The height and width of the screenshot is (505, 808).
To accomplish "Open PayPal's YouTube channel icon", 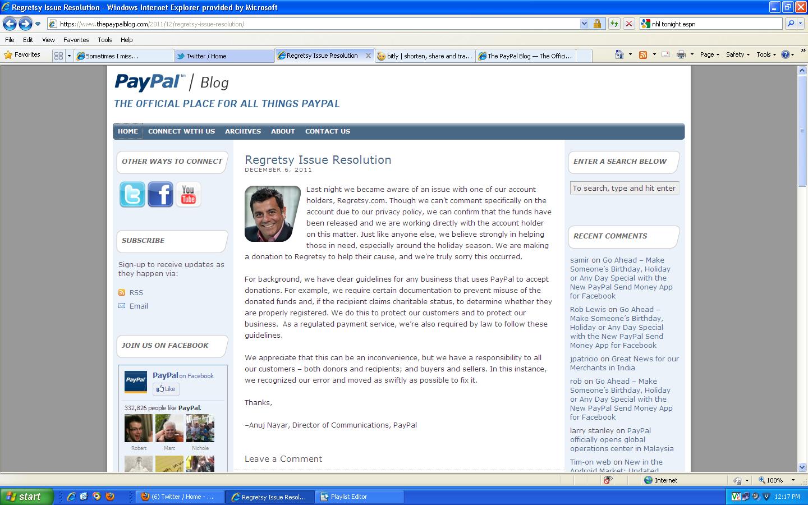I will coord(189,194).
